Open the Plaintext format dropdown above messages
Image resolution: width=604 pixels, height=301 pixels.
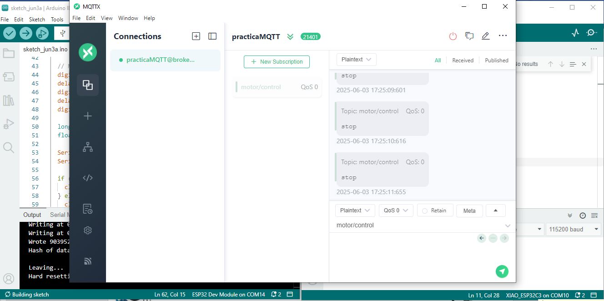pyautogui.click(x=357, y=60)
